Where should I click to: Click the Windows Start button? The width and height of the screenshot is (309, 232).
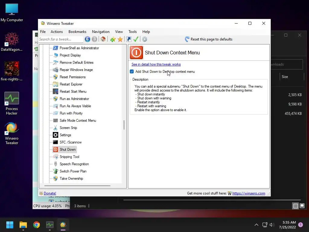tap(10, 225)
